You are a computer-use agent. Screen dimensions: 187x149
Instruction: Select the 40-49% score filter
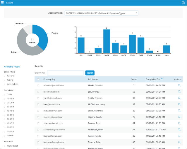(5, 111)
